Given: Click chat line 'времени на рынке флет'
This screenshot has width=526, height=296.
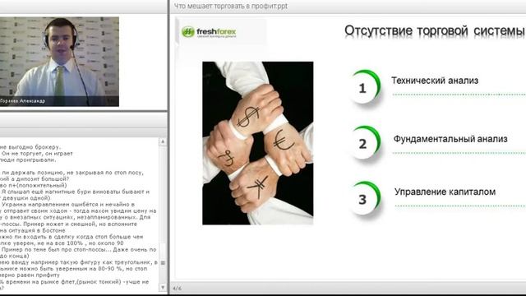Looking at the screenshot, I should tap(75, 281).
